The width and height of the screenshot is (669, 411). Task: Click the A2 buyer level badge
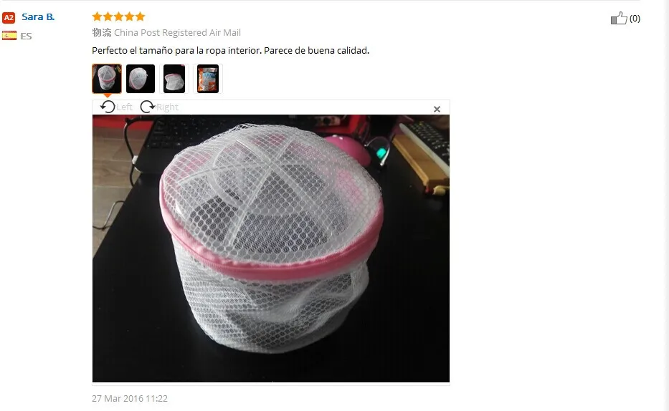click(9, 17)
